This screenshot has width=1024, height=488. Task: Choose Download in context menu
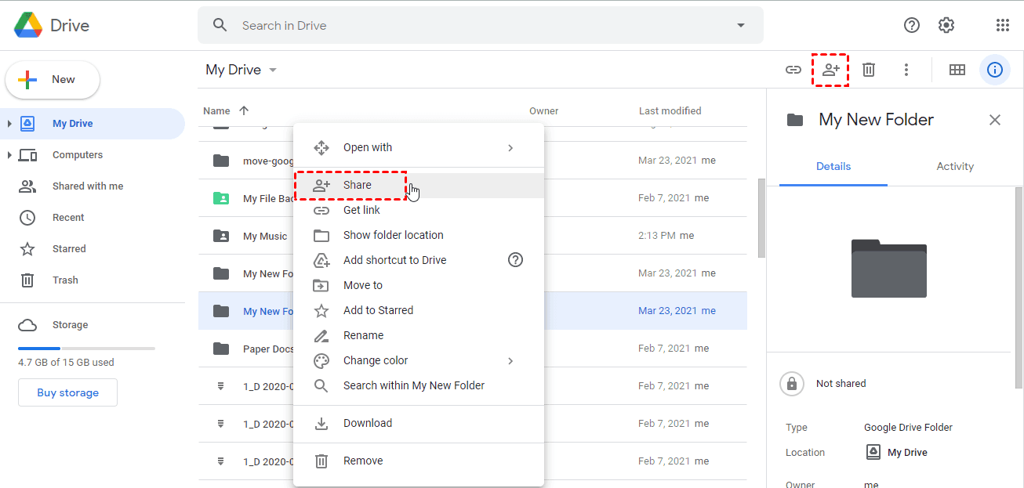tap(419, 424)
